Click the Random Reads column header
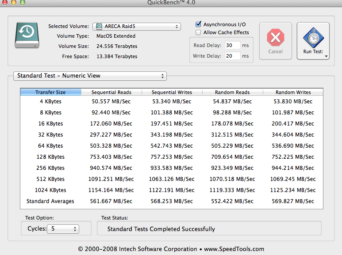This screenshot has width=342, height=255. (233, 92)
